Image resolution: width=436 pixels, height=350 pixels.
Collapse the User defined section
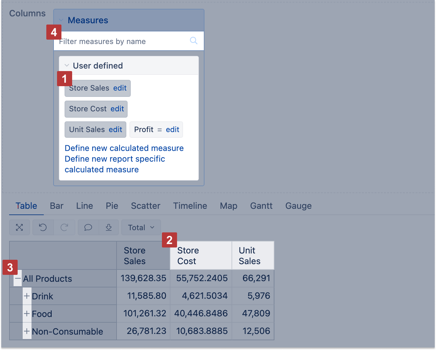pyautogui.click(x=67, y=66)
